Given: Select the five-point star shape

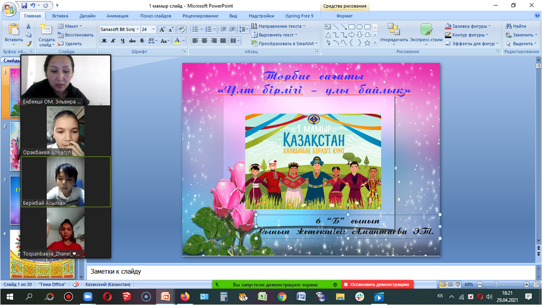Looking at the screenshot, I should [x=367, y=43].
